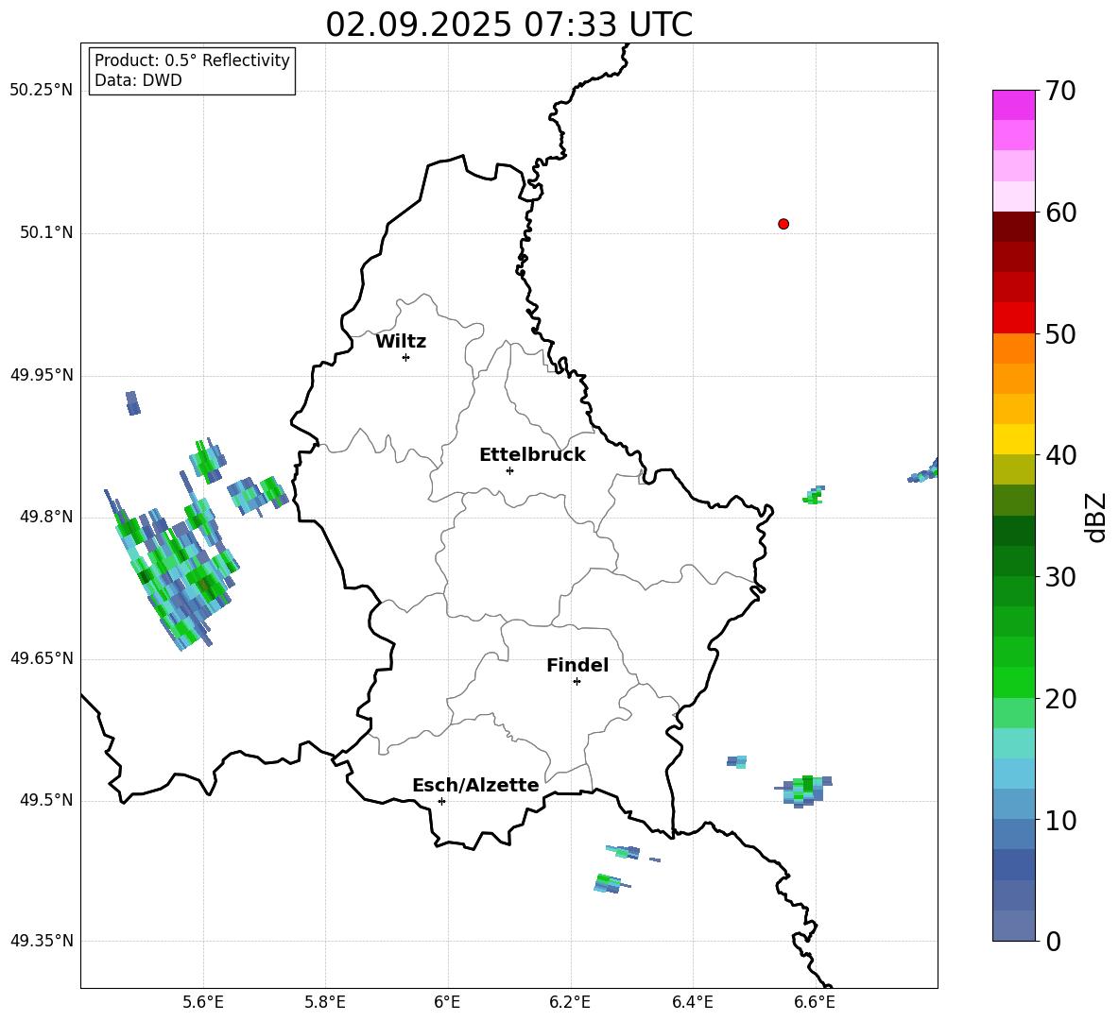Click the Esch/Alzette station cross marker
Viewport: 1119px width, 1021px height.
(441, 801)
